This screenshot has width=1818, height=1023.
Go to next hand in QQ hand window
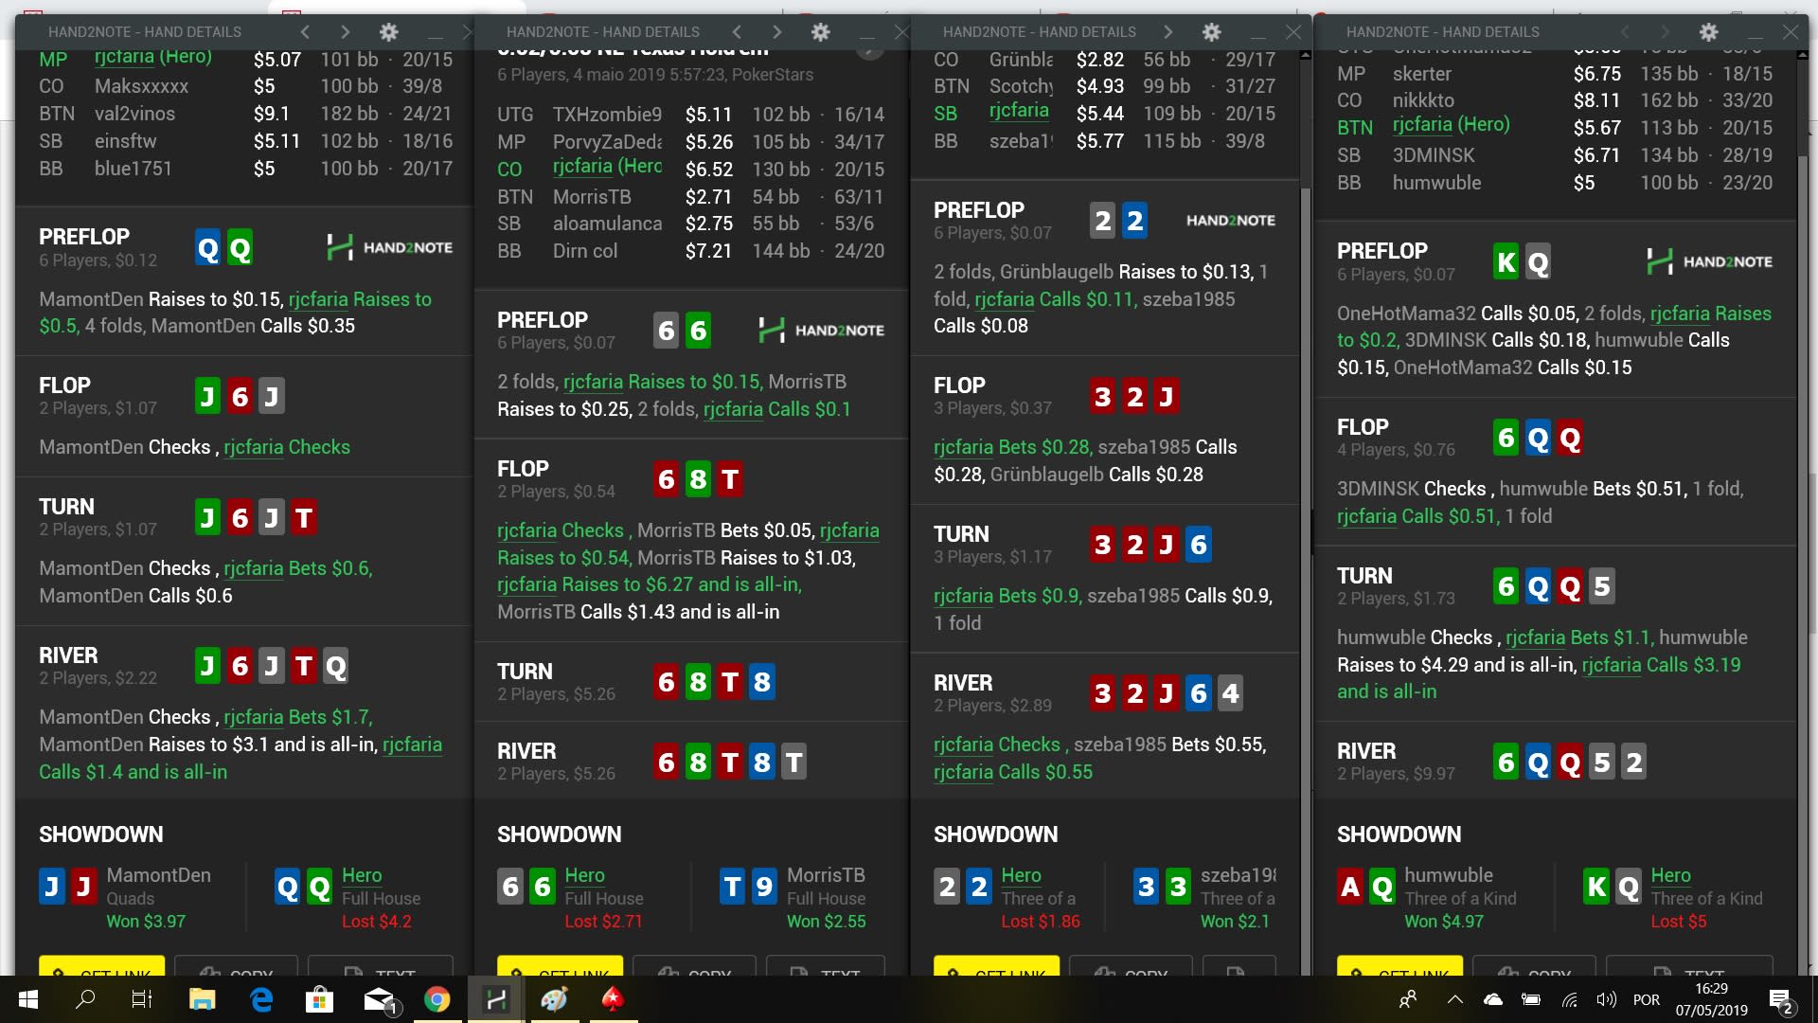pyautogui.click(x=346, y=31)
